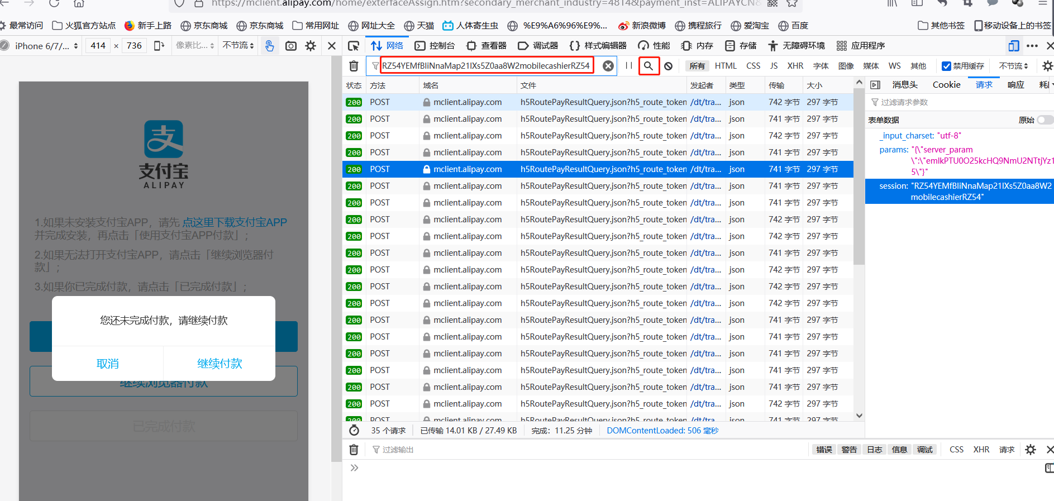Screen dimensions: 1054x501
Task: Close responsive design mode X
Action: pyautogui.click(x=332, y=46)
